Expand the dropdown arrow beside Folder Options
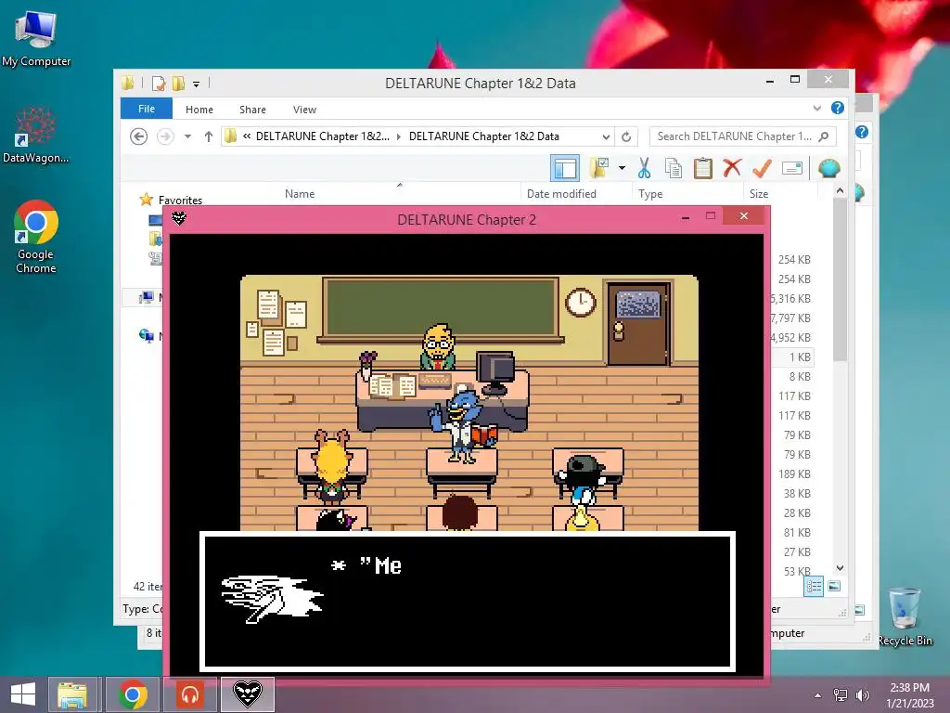 coord(622,168)
